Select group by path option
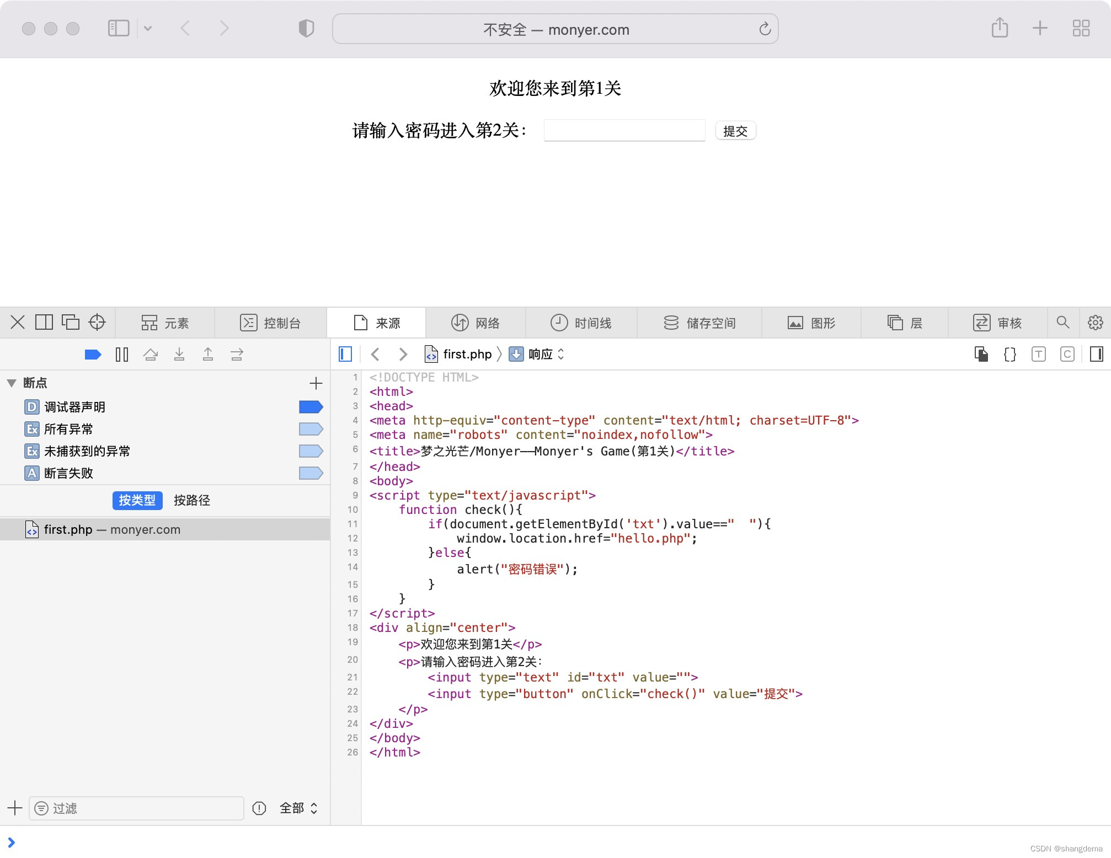1111x858 pixels. 191,500
